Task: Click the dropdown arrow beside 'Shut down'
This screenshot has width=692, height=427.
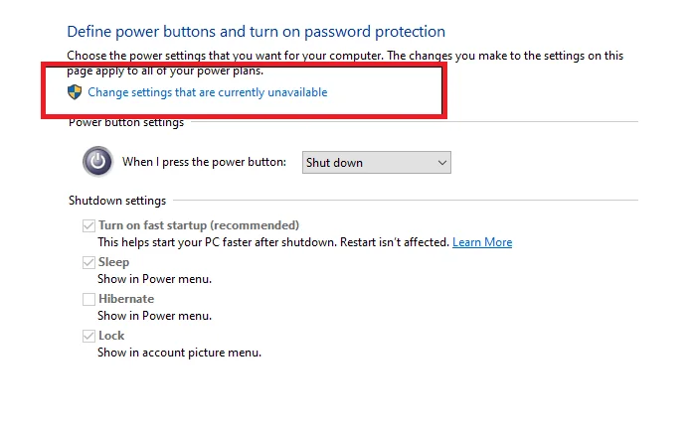Action: click(x=442, y=162)
